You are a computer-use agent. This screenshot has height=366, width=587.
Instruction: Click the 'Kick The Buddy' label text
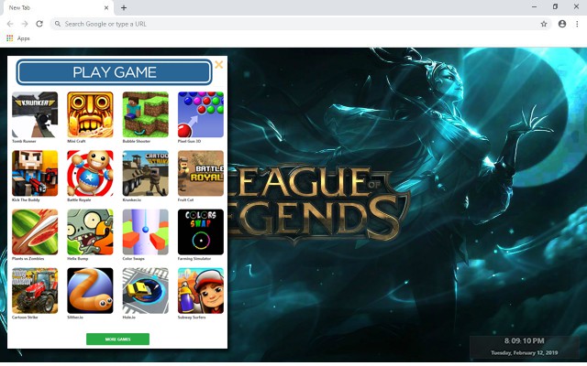tap(26, 199)
